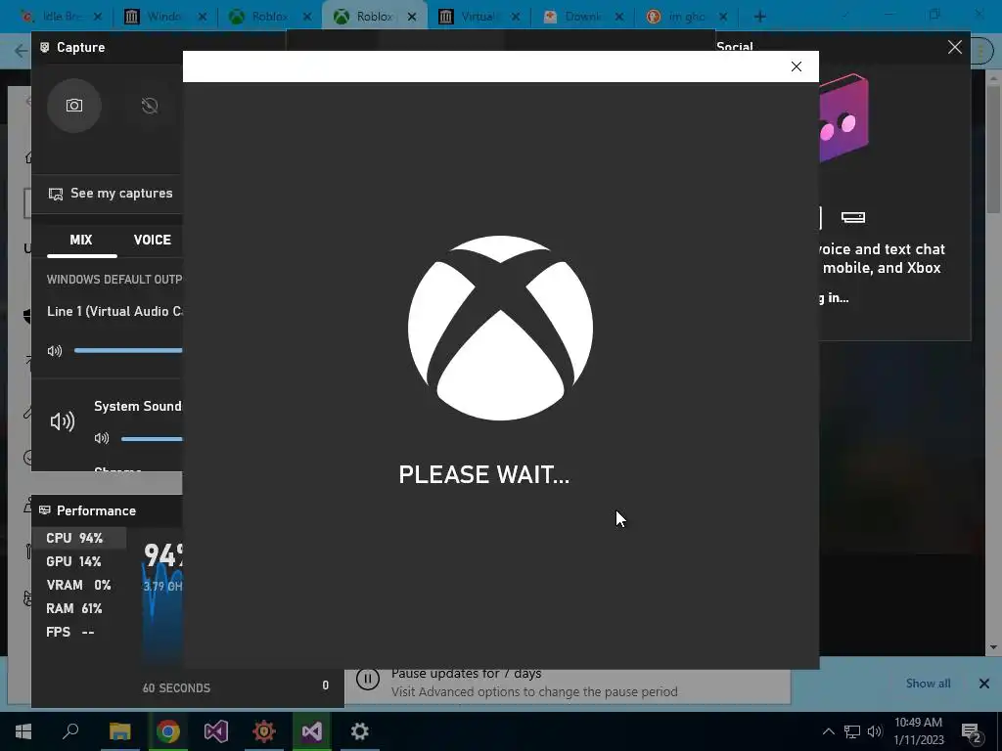The width and height of the screenshot is (1002, 751).
Task: Go back with the browser back arrow
Action: coord(21,51)
